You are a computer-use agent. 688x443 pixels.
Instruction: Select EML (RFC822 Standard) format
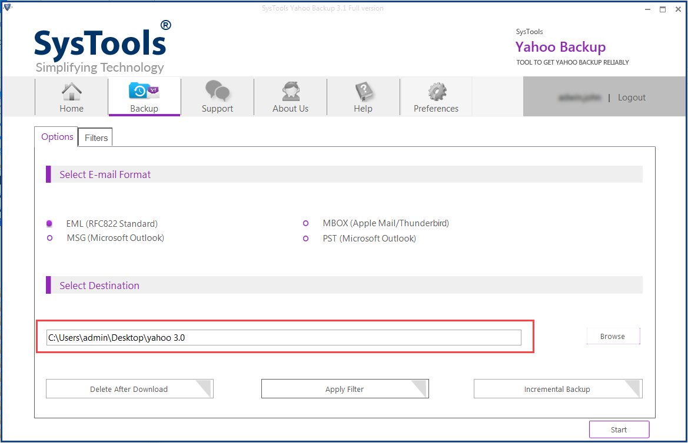pyautogui.click(x=49, y=224)
